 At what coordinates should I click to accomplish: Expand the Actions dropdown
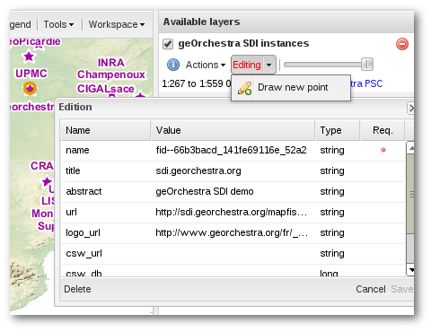click(206, 65)
